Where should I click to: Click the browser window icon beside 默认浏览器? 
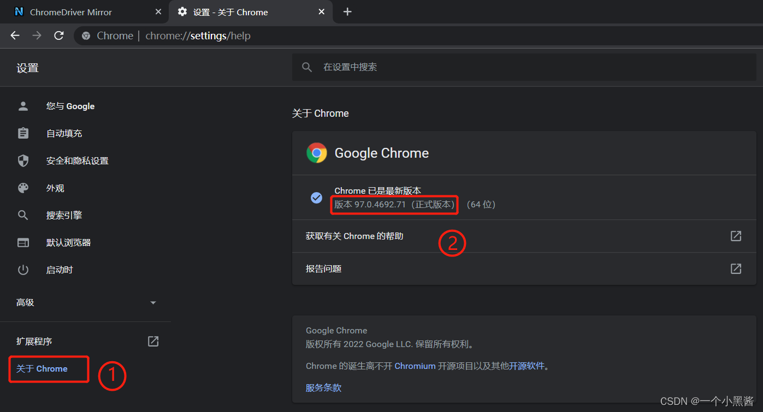click(23, 242)
